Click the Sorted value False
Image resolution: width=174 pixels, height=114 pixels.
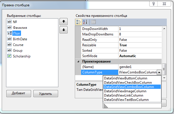[x=140, y=51]
